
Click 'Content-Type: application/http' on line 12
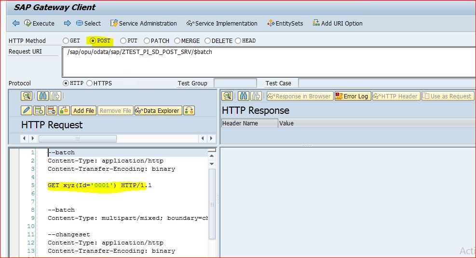[105, 243]
